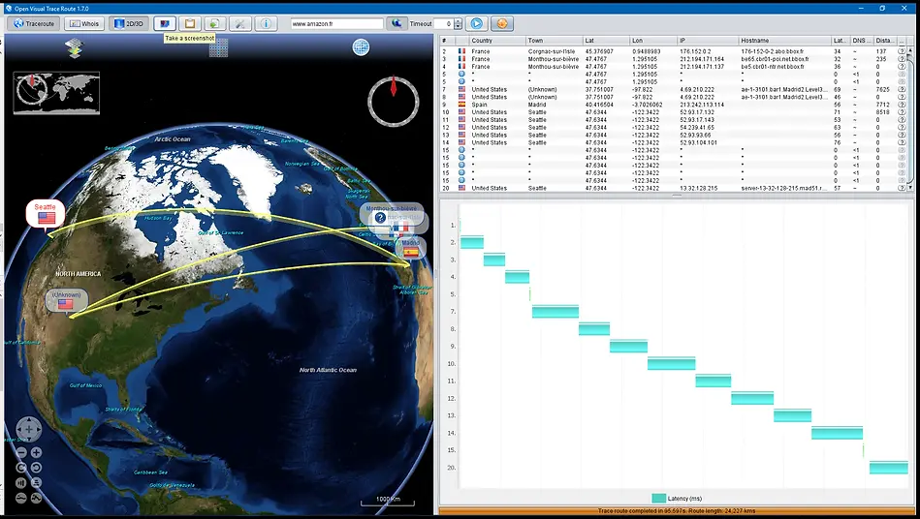The image size is (920, 519).
Task: Click the (Unknown) US marker on globe
Action: pos(66,300)
